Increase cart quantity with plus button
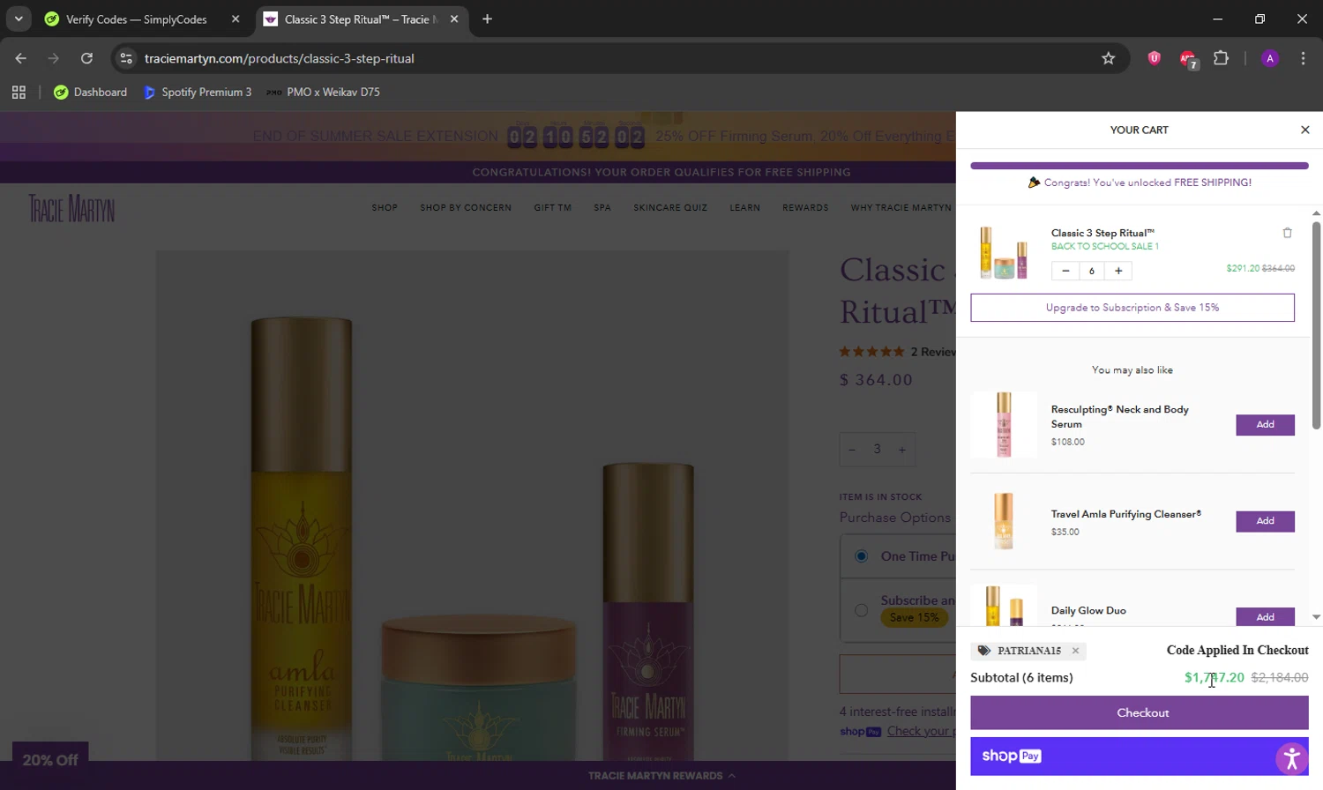The height and width of the screenshot is (790, 1323). point(1118,271)
